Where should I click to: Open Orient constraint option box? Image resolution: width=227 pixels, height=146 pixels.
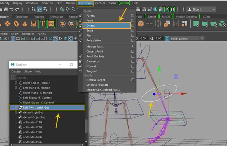(x=133, y=25)
